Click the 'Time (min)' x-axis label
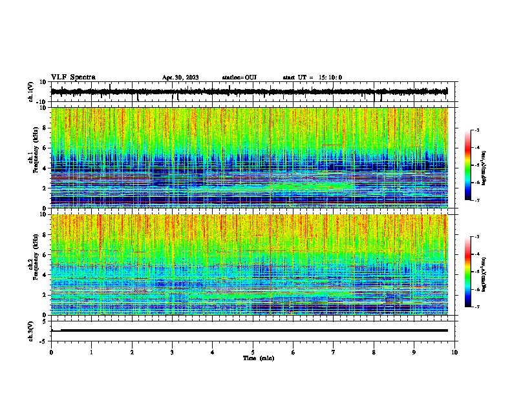The width and height of the screenshot is (512, 395). click(x=259, y=358)
